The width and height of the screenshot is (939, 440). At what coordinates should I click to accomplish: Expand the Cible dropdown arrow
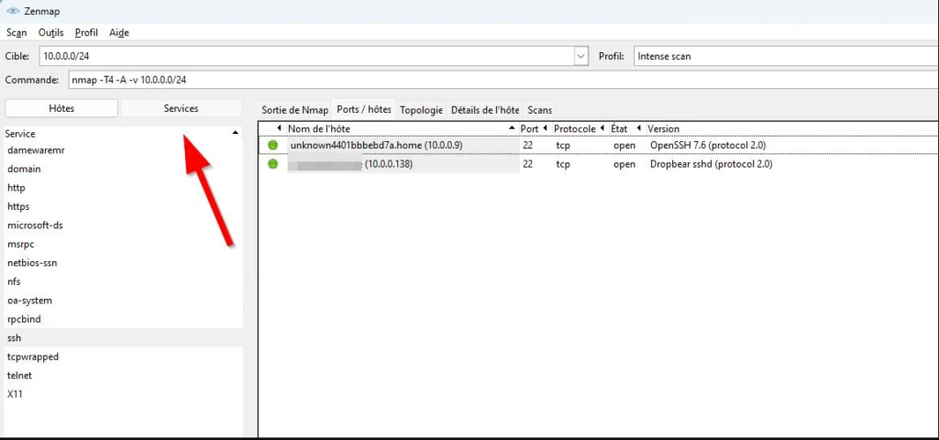pyautogui.click(x=580, y=56)
